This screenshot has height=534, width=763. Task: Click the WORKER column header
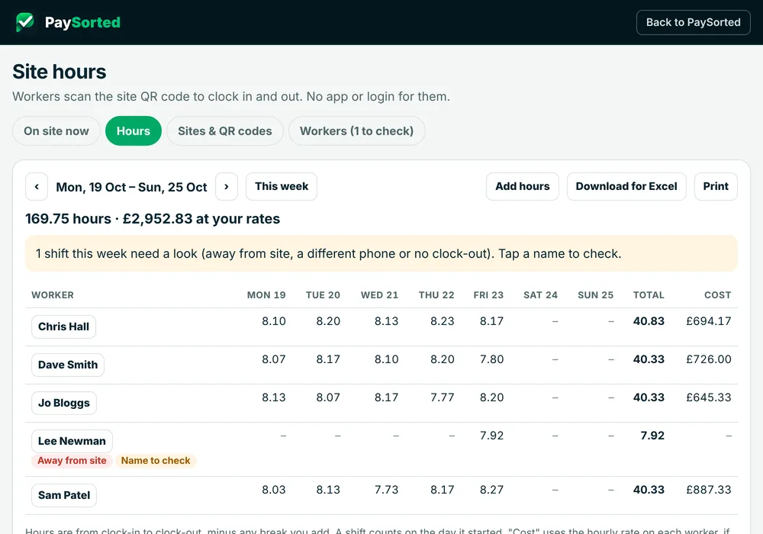pyautogui.click(x=53, y=295)
